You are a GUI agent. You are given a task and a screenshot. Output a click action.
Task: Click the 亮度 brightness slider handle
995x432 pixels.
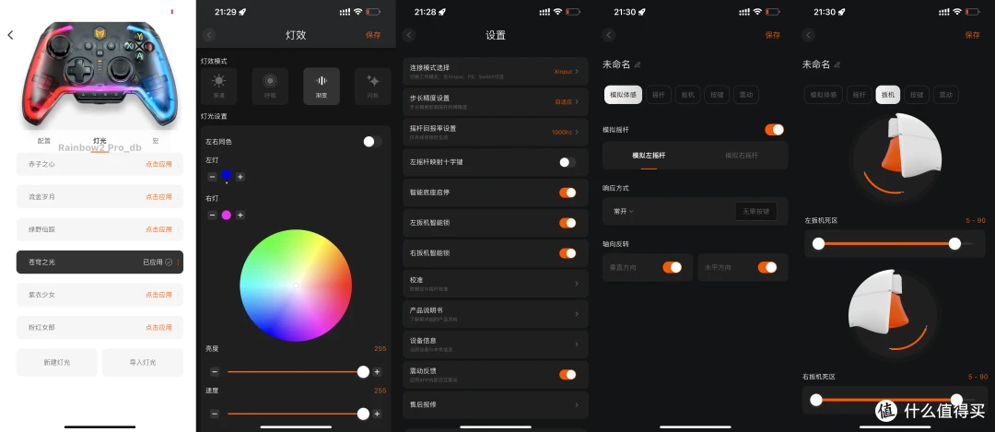(363, 372)
